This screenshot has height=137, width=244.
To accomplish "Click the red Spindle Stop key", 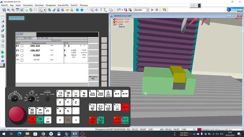I will click(x=92, y=120).
